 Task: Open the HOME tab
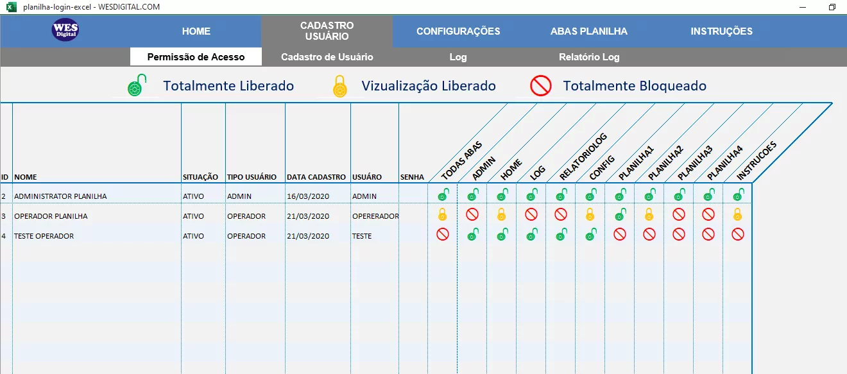196,31
